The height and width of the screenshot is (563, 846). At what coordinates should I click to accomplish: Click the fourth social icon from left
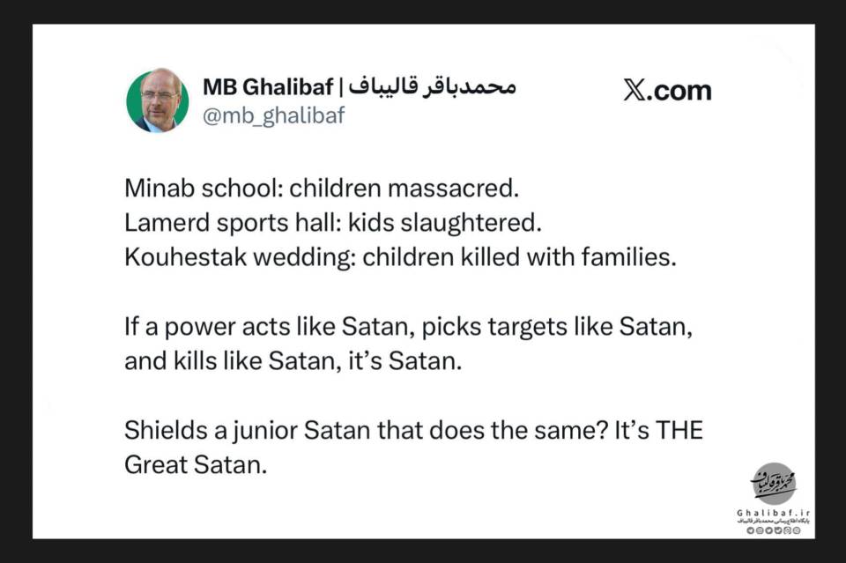pos(778,530)
